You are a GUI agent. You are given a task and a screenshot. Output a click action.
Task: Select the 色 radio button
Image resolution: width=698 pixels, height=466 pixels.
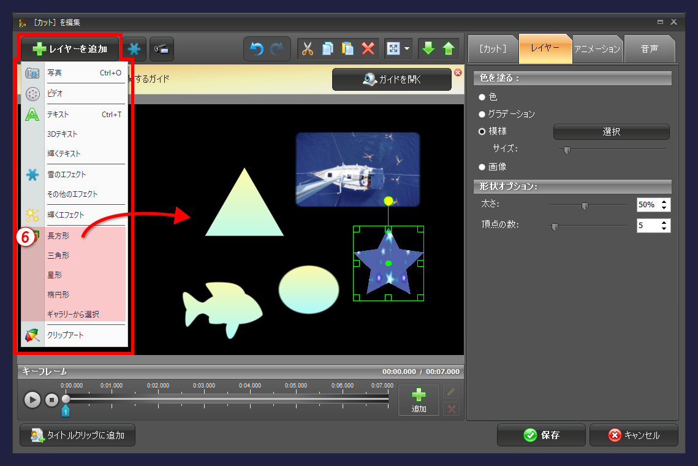pyautogui.click(x=482, y=97)
